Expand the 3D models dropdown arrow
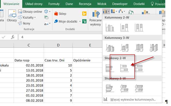 [x=50, y=11]
